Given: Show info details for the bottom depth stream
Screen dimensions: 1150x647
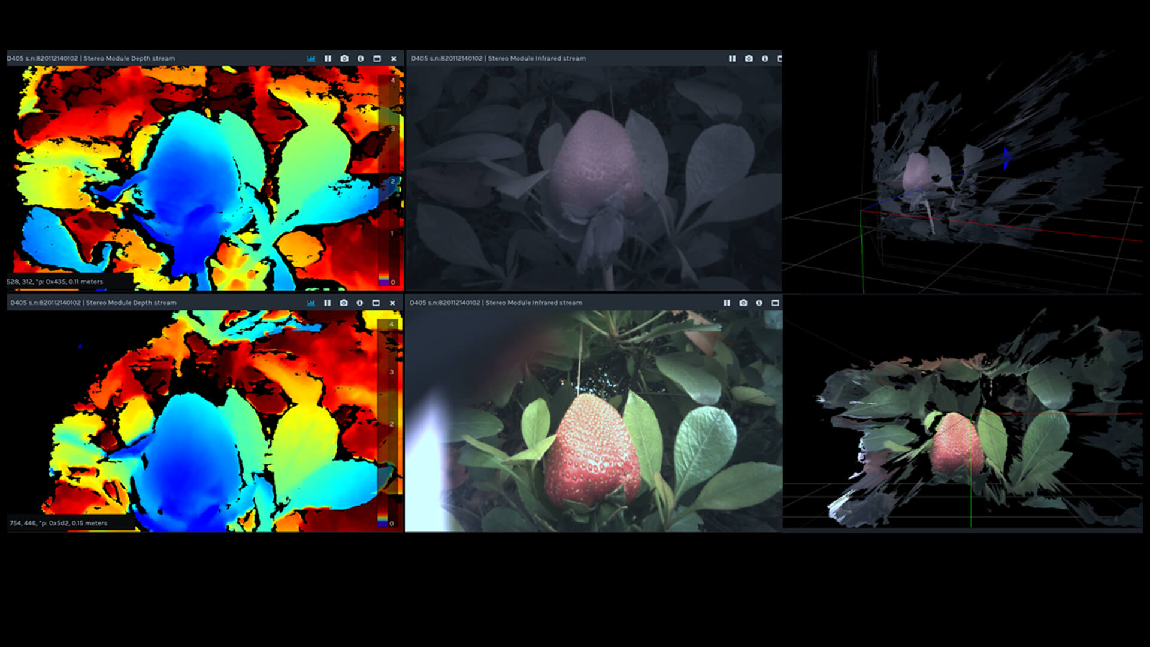Looking at the screenshot, I should pos(360,303).
